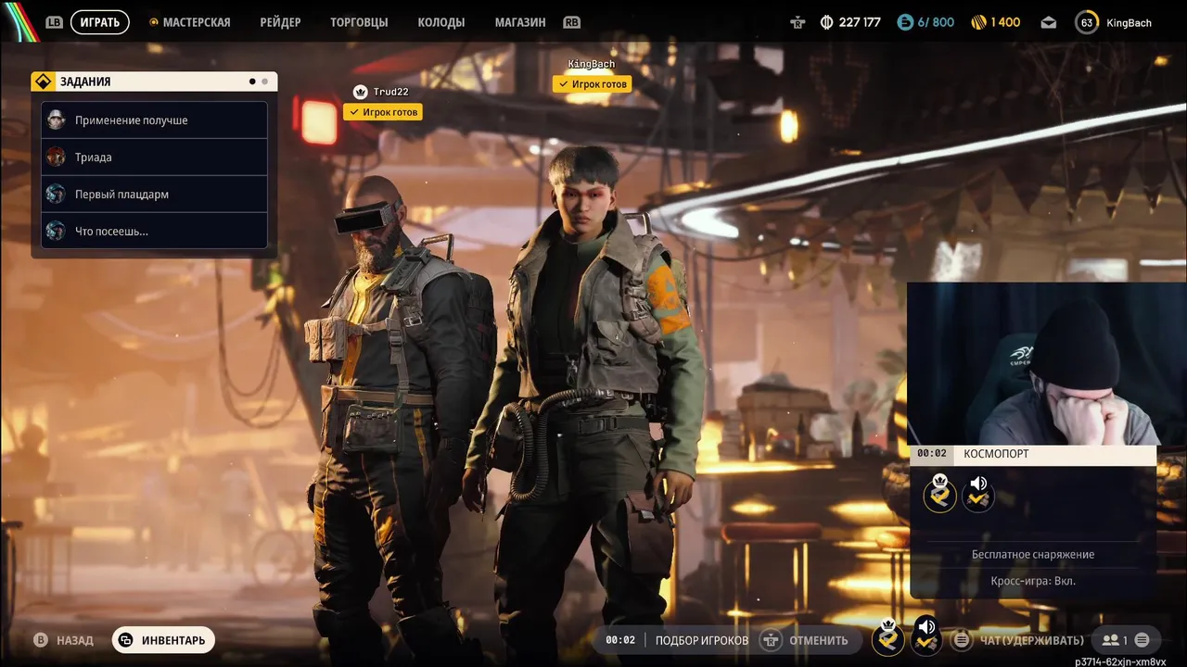Open the quest 'Применение получше'
Viewport: 1187px width, 667px height.
[154, 120]
